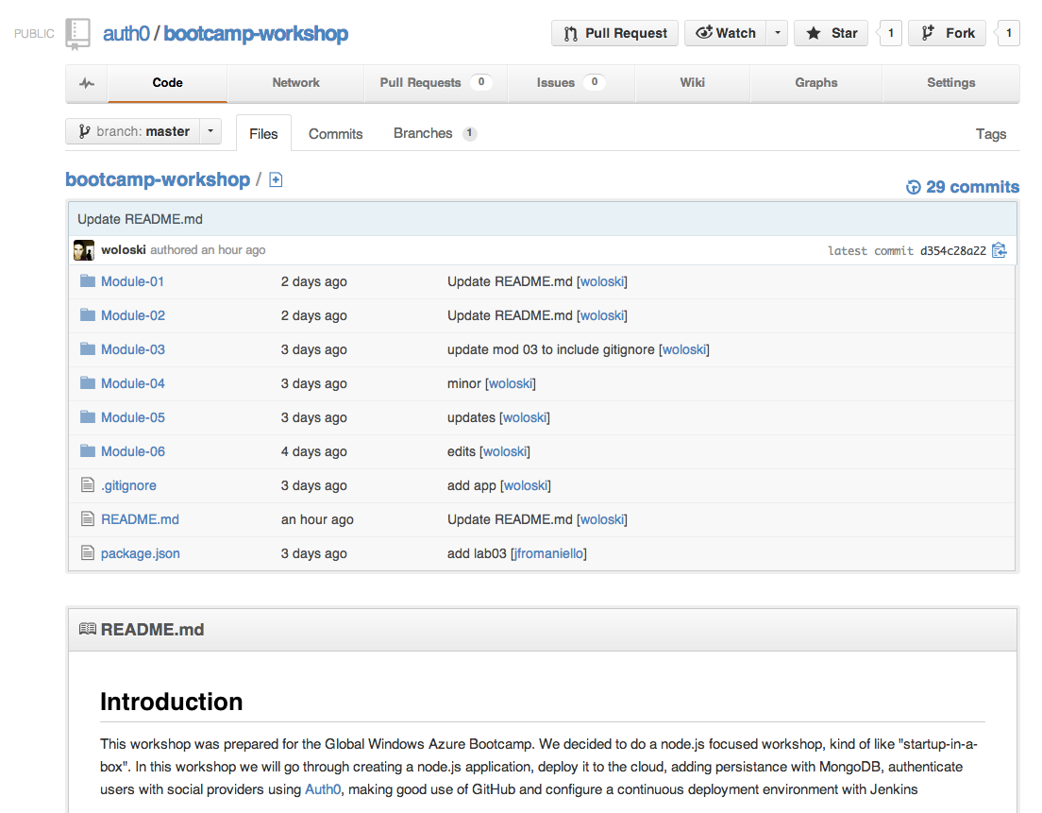Click the bootcamp-workshop breadcrumb link

(x=158, y=179)
